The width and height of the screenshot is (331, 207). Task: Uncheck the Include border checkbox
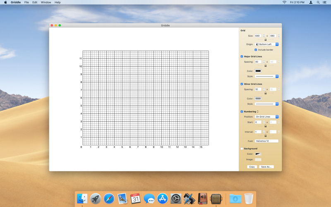pos(256,50)
